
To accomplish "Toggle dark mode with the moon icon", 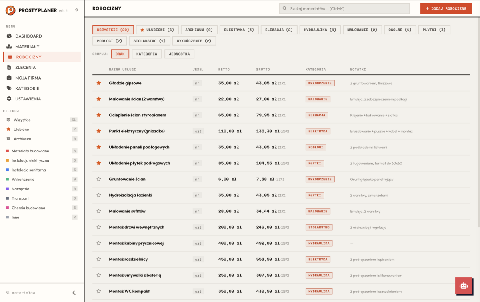I will pos(74,293).
